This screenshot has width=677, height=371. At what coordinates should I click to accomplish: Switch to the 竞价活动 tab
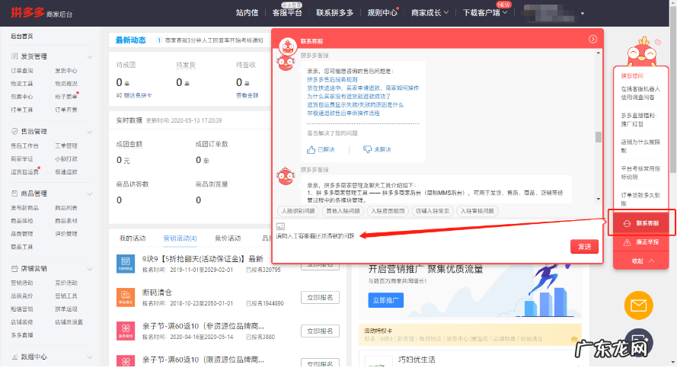(x=228, y=238)
